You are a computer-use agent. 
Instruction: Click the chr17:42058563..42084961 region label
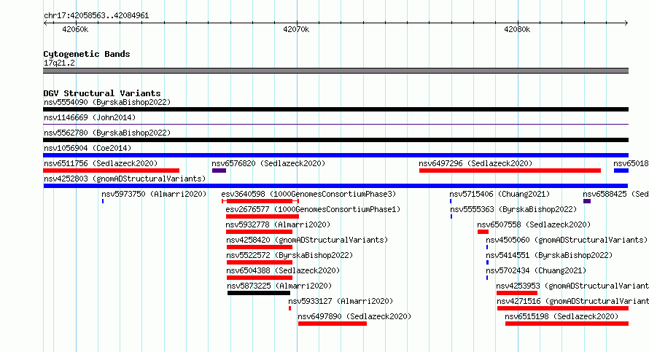pyautogui.click(x=96, y=15)
